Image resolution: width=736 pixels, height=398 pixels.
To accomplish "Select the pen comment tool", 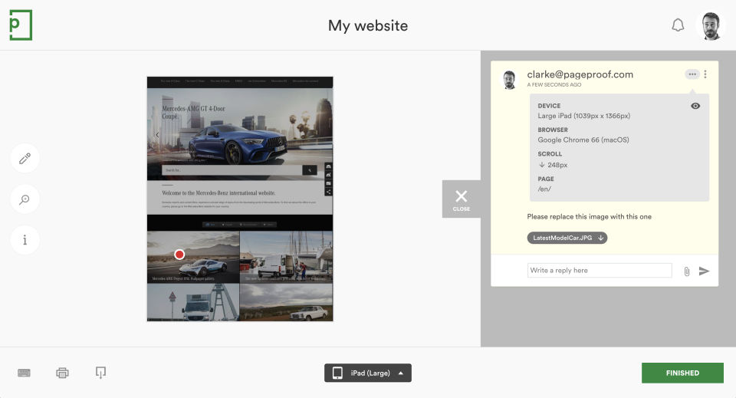I will coord(25,158).
